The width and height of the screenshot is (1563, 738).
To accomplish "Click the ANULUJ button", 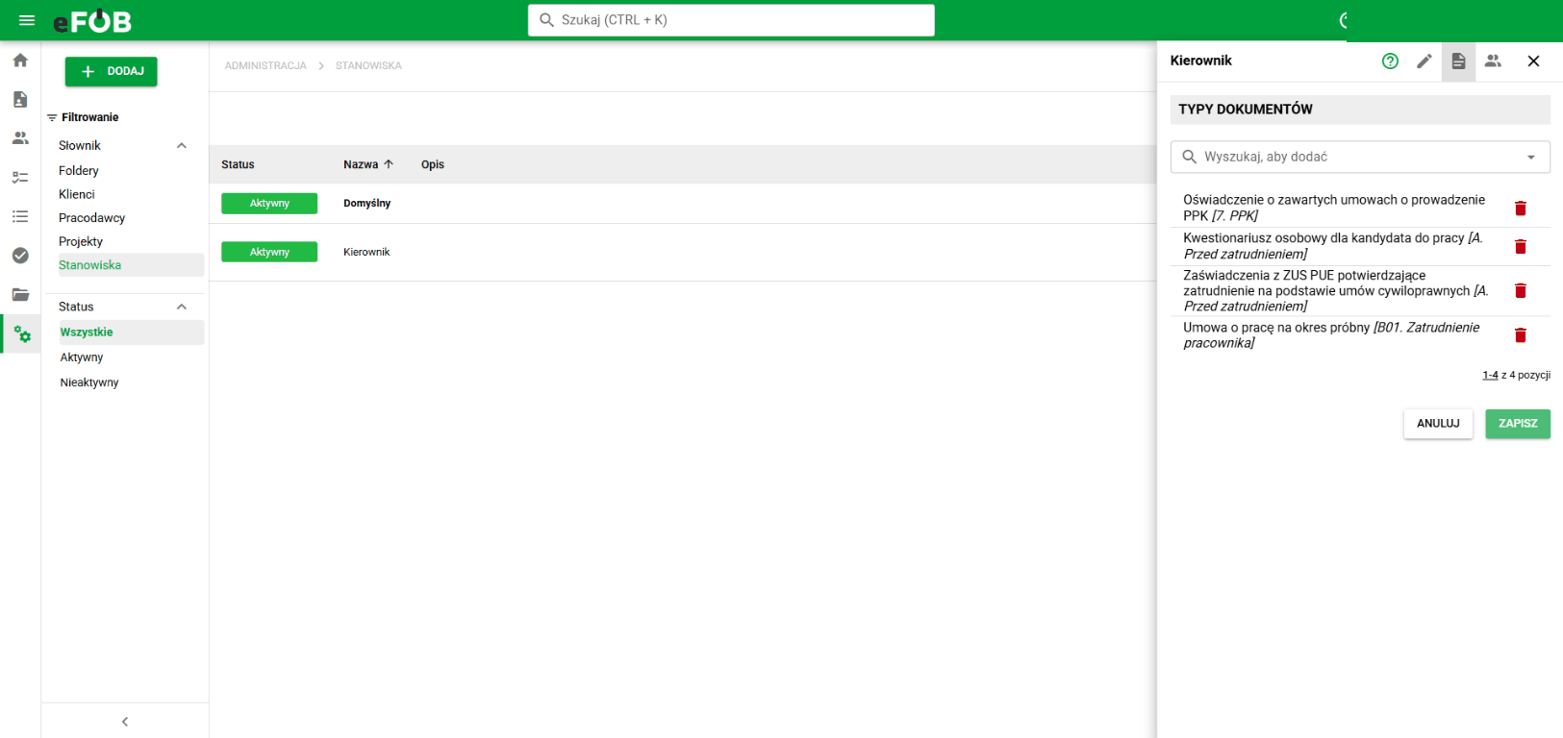I will click(x=1438, y=424).
